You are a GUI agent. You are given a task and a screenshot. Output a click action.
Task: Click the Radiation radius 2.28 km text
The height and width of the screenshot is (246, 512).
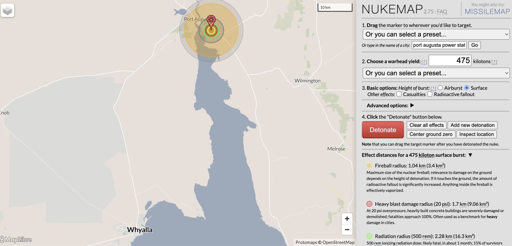(x=425, y=236)
